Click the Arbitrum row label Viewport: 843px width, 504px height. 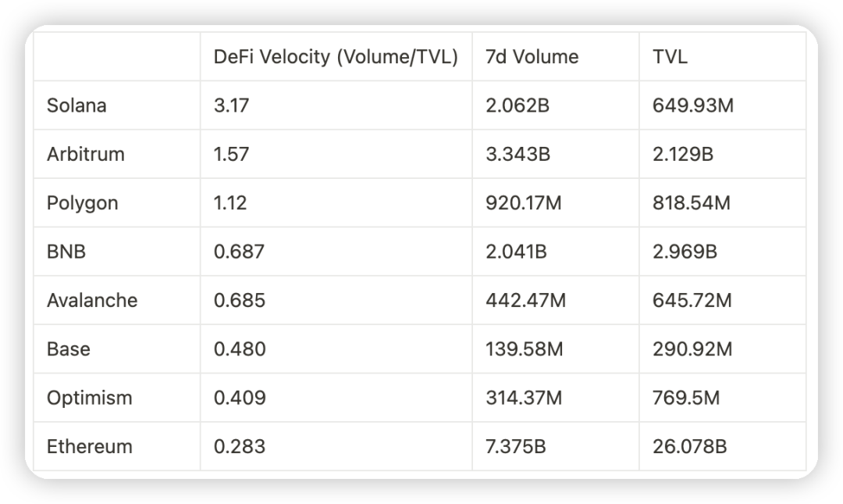85,154
